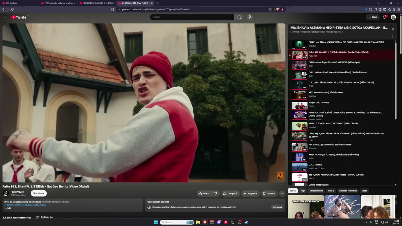Viewport: 402px width, 226px height.
Task: Select the Rap filter chip
Action: pos(302,191)
